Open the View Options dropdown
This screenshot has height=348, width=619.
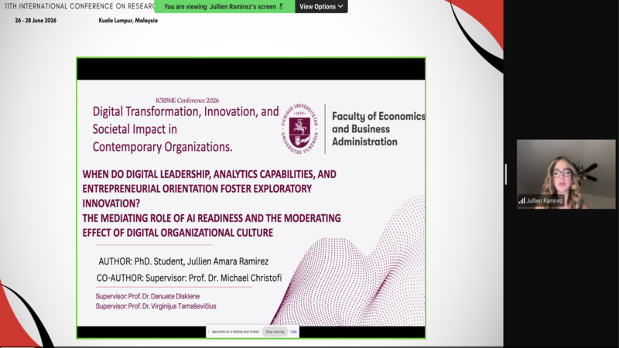point(321,6)
